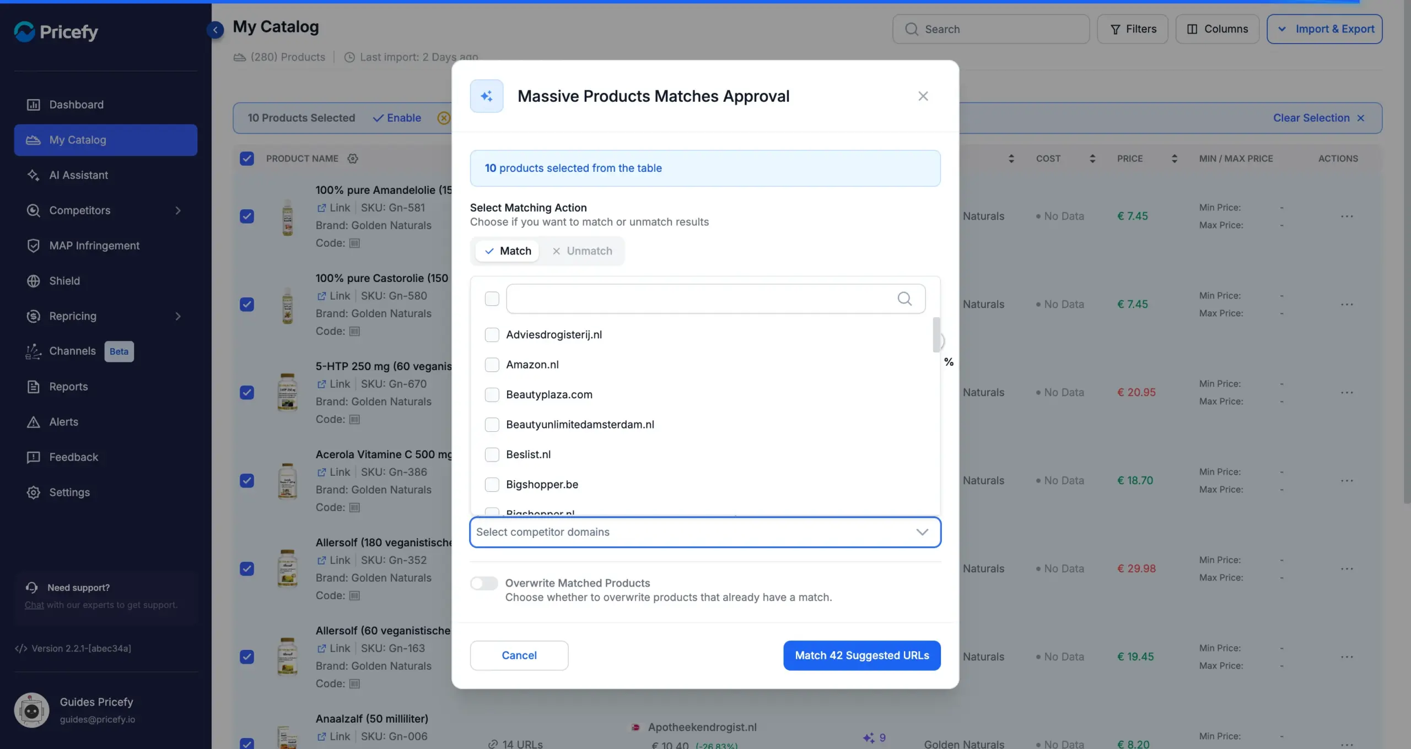The height and width of the screenshot is (749, 1411).
Task: Click the Pricefy logo
Action: 56,31
